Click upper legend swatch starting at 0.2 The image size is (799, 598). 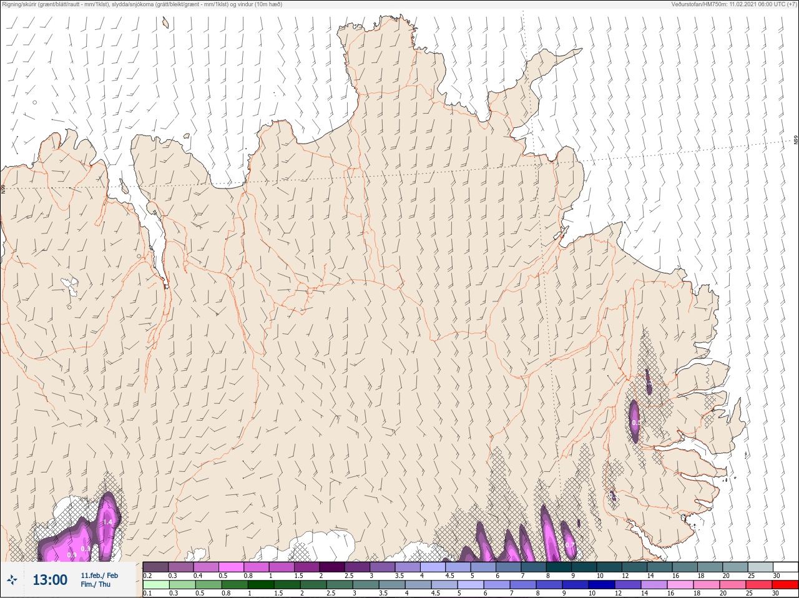[155, 567]
